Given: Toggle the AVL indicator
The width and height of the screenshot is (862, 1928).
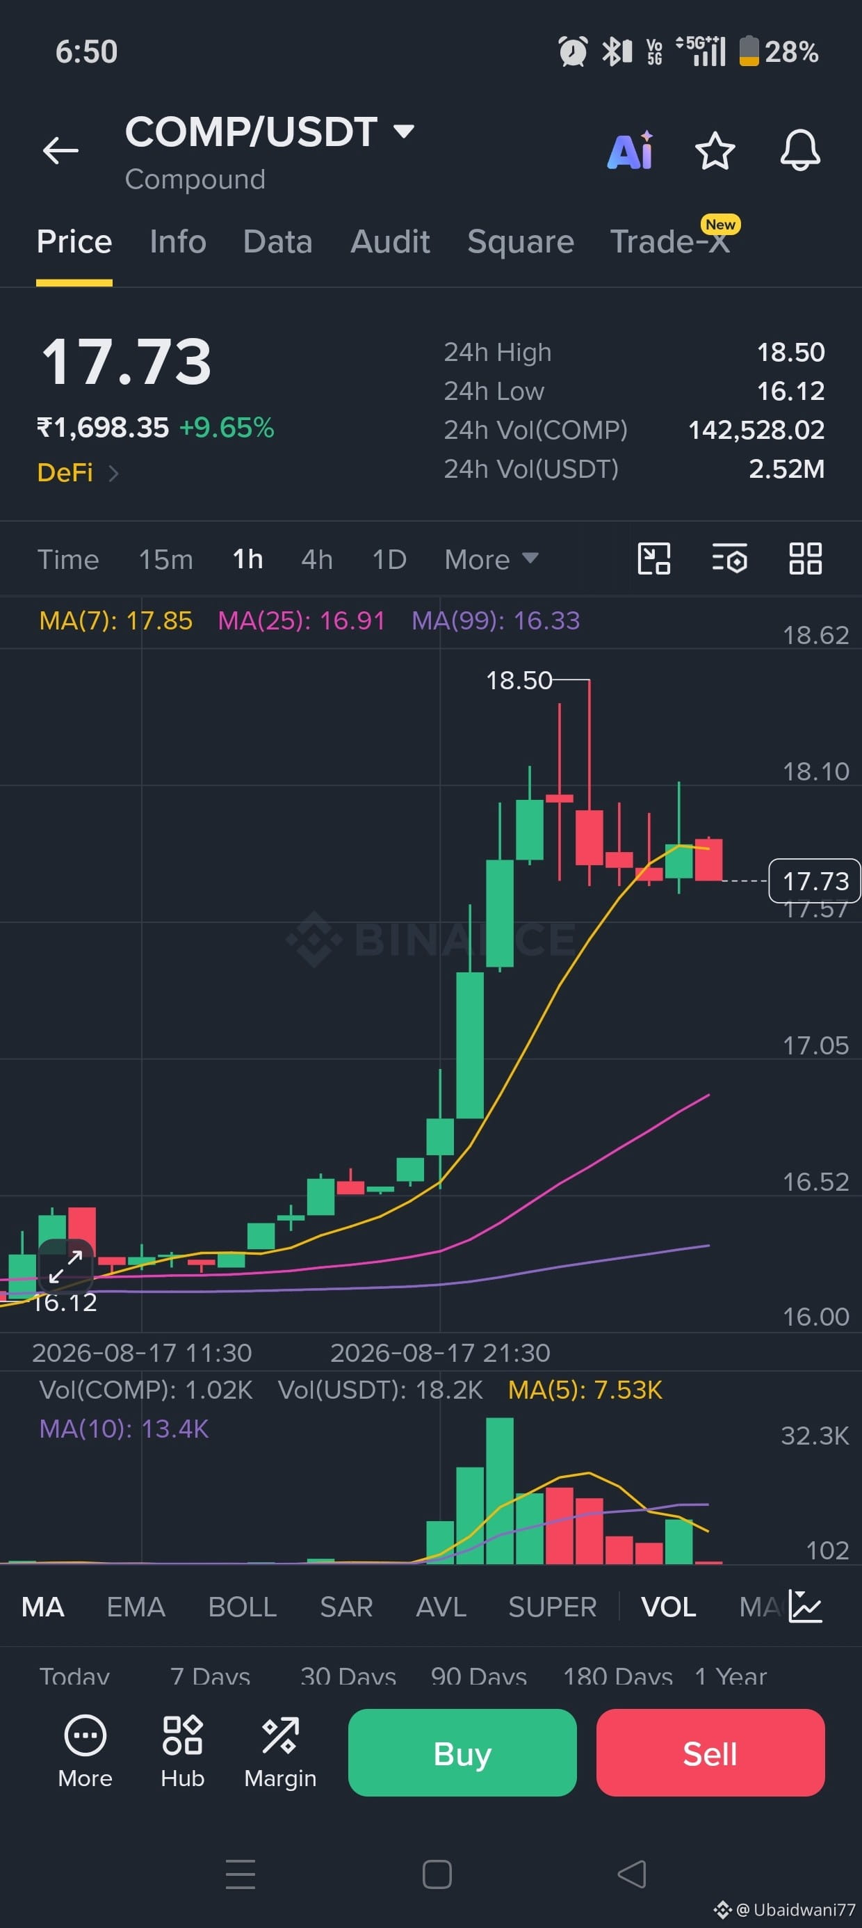Looking at the screenshot, I should (x=441, y=1607).
